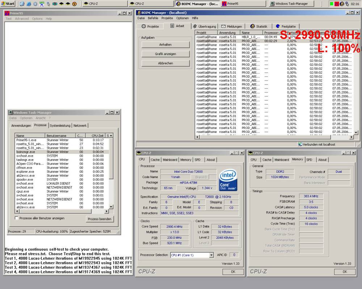
Task: Open the Cache tab in the left CPU-Z
Action: [x=155, y=159]
